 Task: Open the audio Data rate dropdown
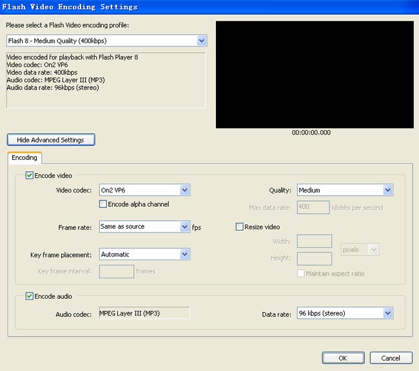point(345,313)
